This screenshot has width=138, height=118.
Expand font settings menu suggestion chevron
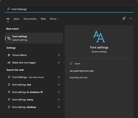coord(59,100)
